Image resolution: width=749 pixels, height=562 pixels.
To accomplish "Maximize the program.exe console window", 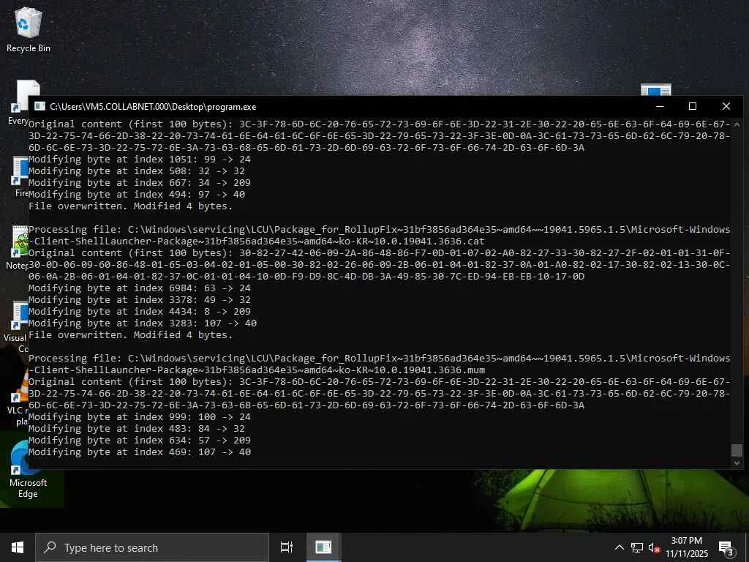I will point(693,107).
